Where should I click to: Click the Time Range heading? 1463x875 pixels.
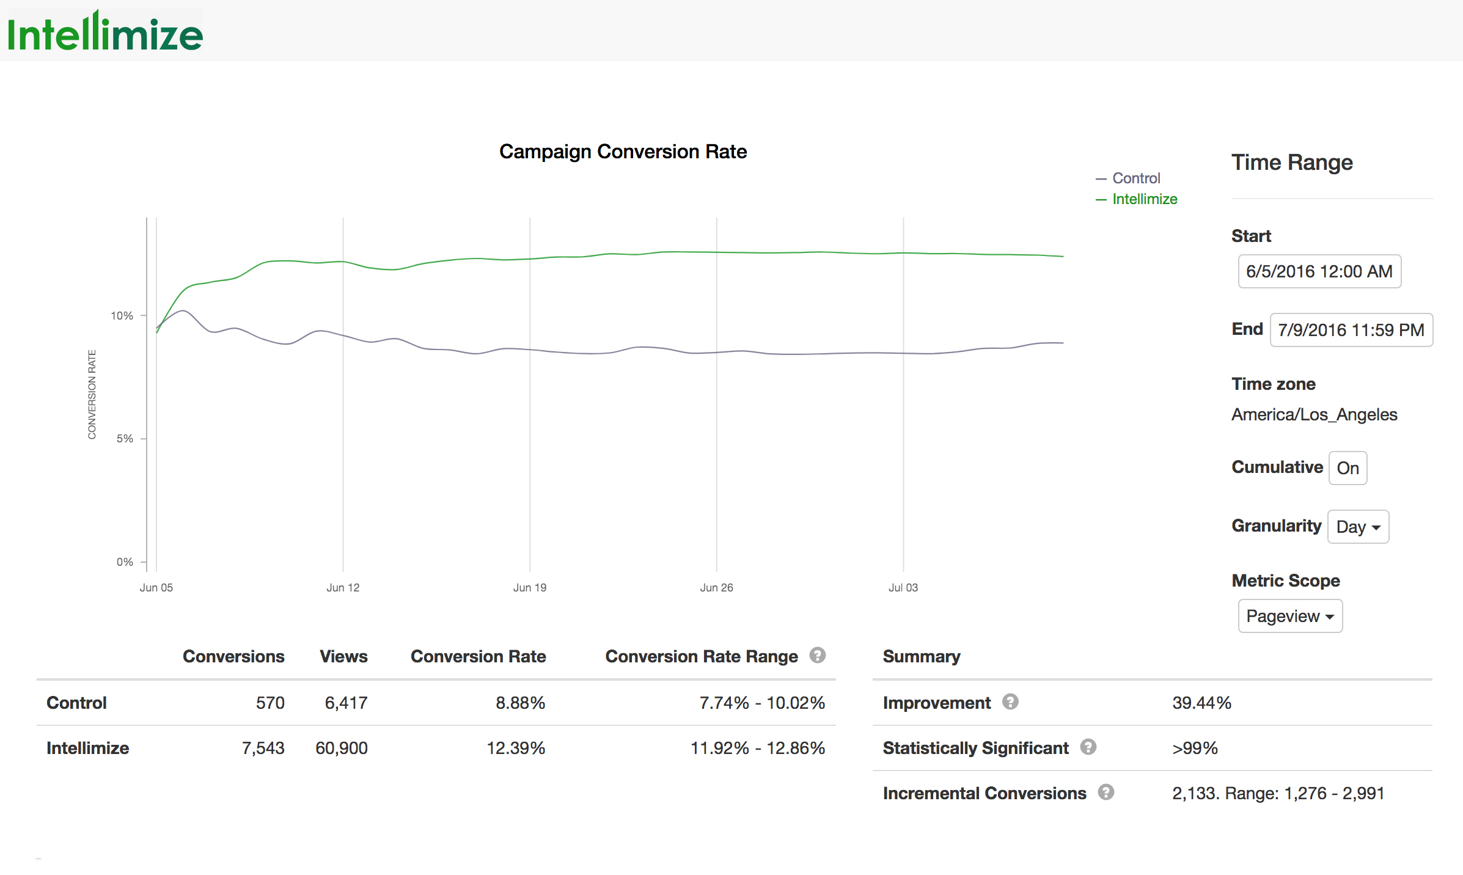(x=1292, y=163)
